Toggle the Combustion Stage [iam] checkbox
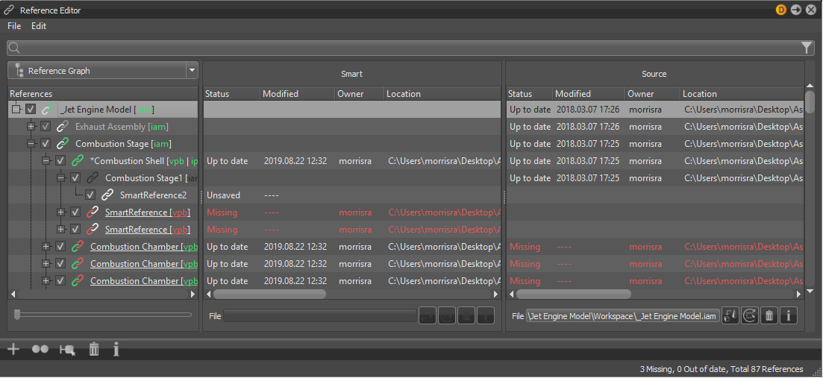Screen dimensions: 823x378 46,144
